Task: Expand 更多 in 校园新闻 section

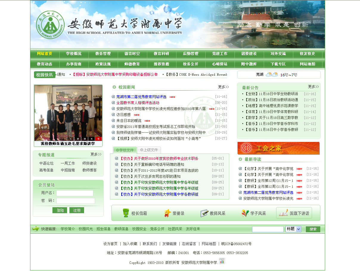Action: (224, 87)
